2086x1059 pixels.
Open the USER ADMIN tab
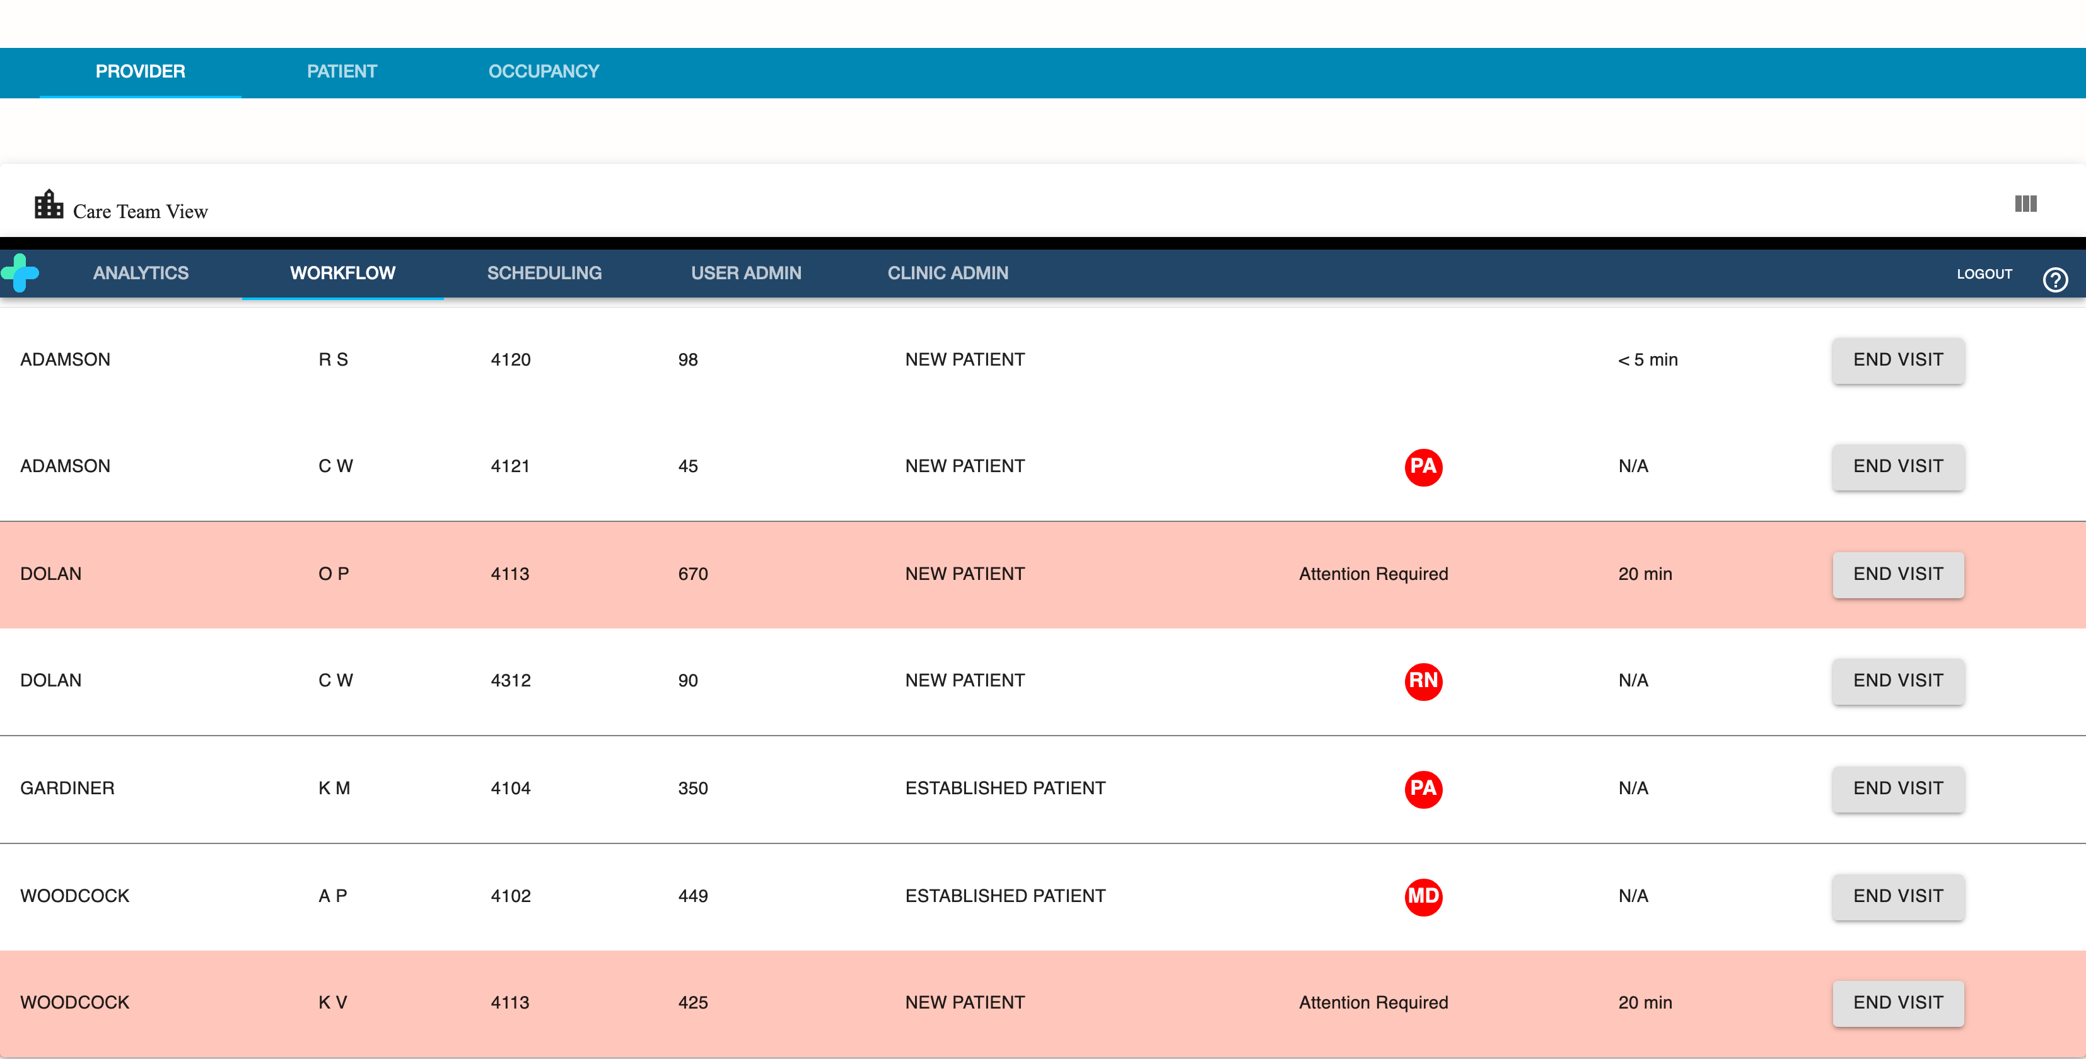[746, 274]
